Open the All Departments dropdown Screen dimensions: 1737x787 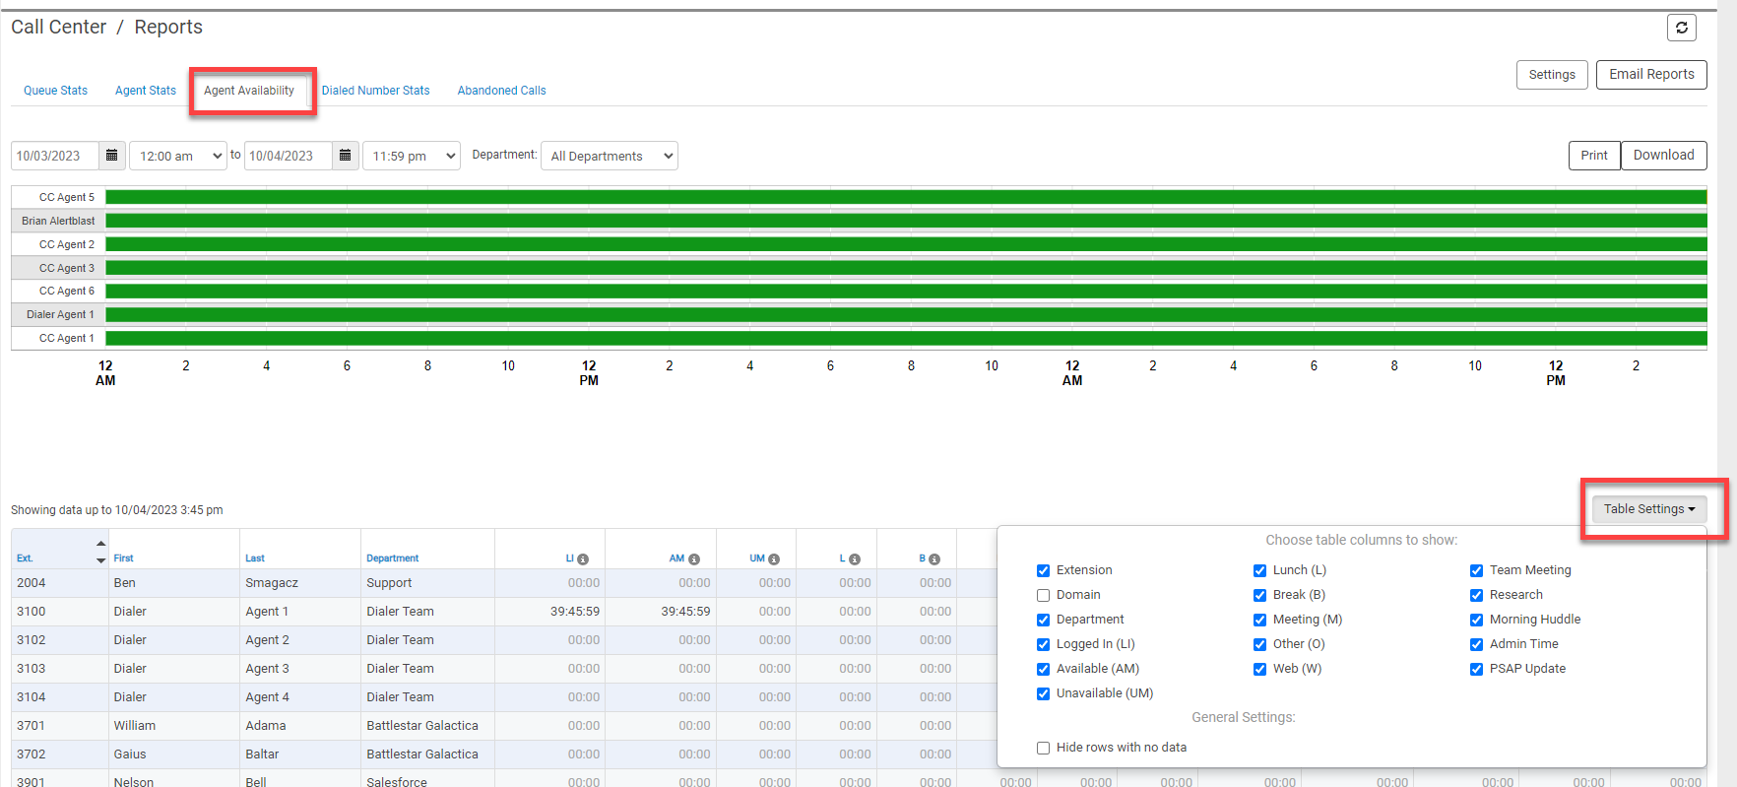(610, 156)
